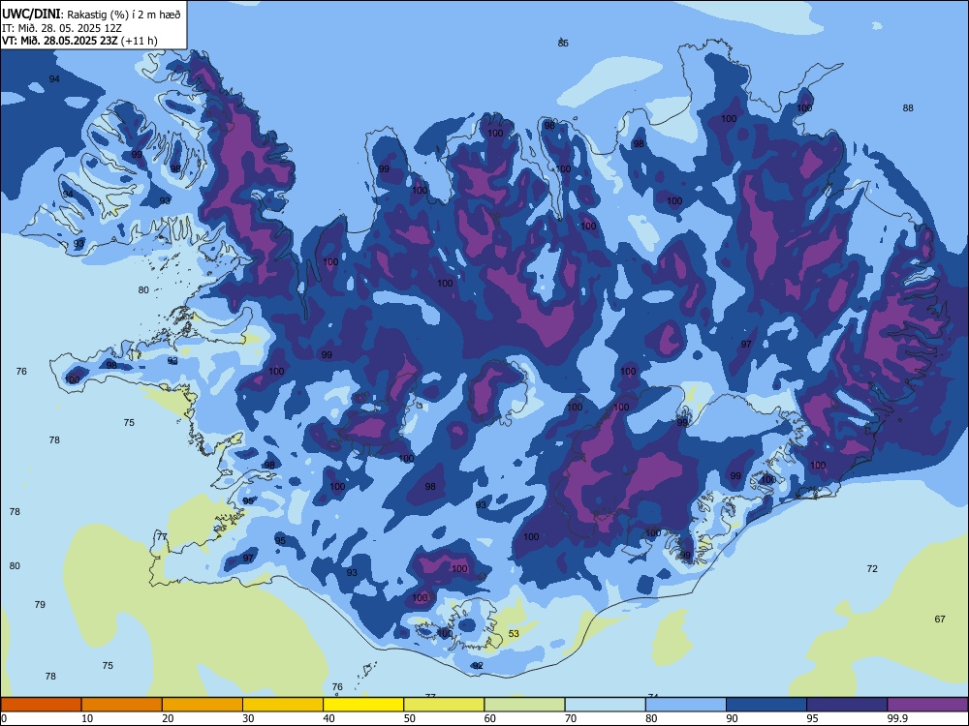This screenshot has height=726, width=969.
Task: Select the dark blue 90–95 legend swatch
Action: click(766, 705)
